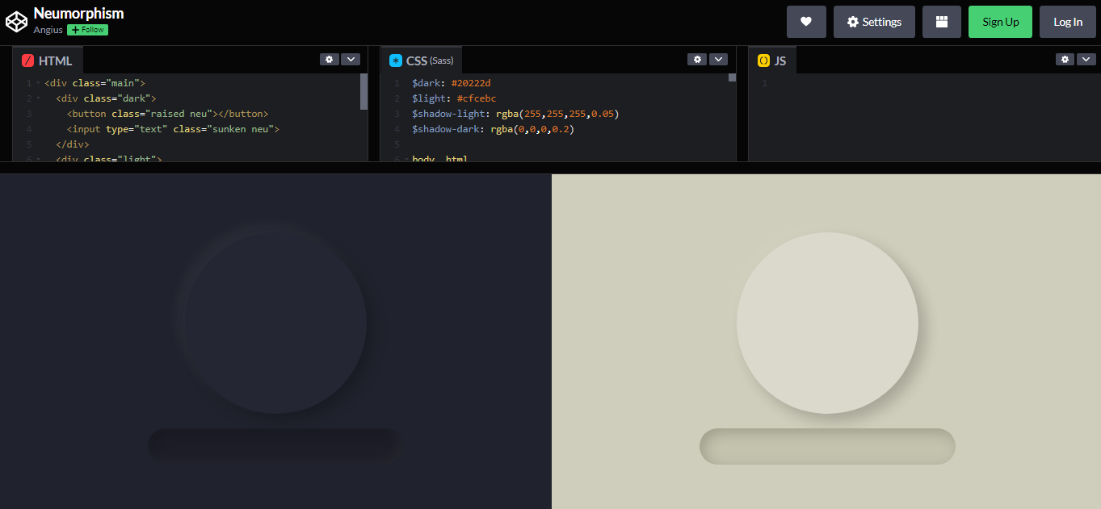Select the #cfcebc color value in CSS
The width and height of the screenshot is (1101, 509).
(477, 98)
